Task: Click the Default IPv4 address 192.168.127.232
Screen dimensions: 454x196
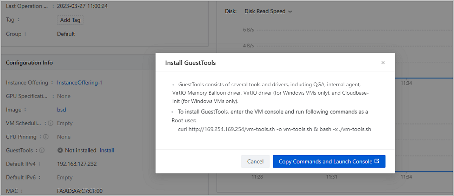Action: [x=77, y=164]
